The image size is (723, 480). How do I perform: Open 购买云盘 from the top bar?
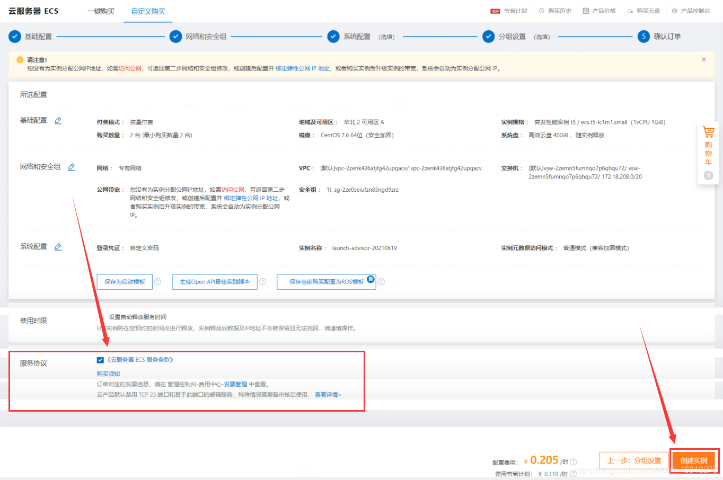[643, 11]
